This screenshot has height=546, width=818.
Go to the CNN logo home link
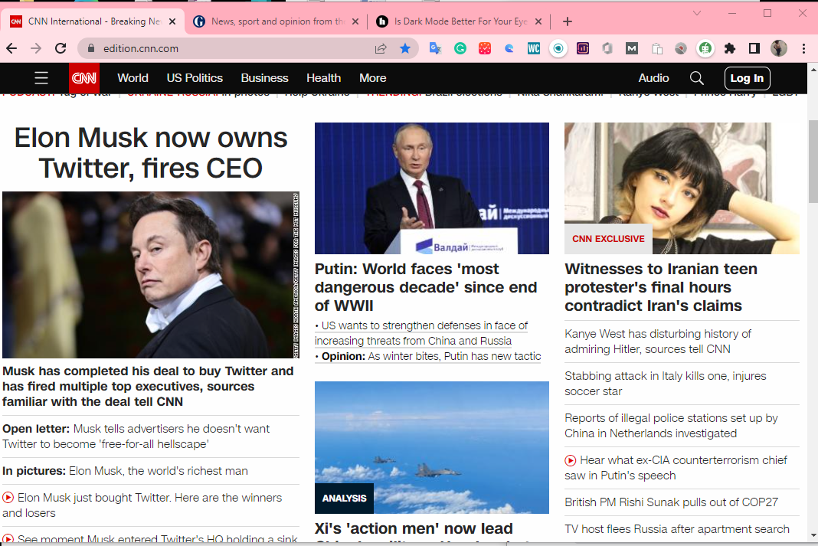pyautogui.click(x=84, y=78)
